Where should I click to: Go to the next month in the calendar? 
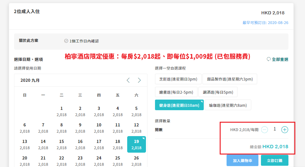pyautogui.click(x=139, y=80)
